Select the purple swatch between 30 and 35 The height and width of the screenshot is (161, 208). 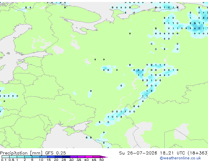(x=74, y=157)
